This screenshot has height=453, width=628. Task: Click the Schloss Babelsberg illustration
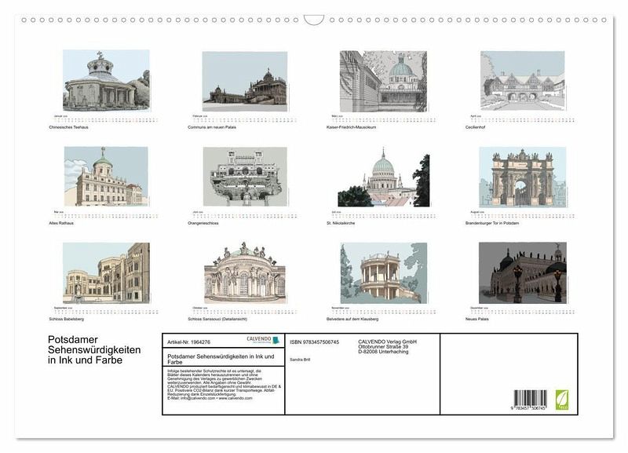(x=106, y=272)
